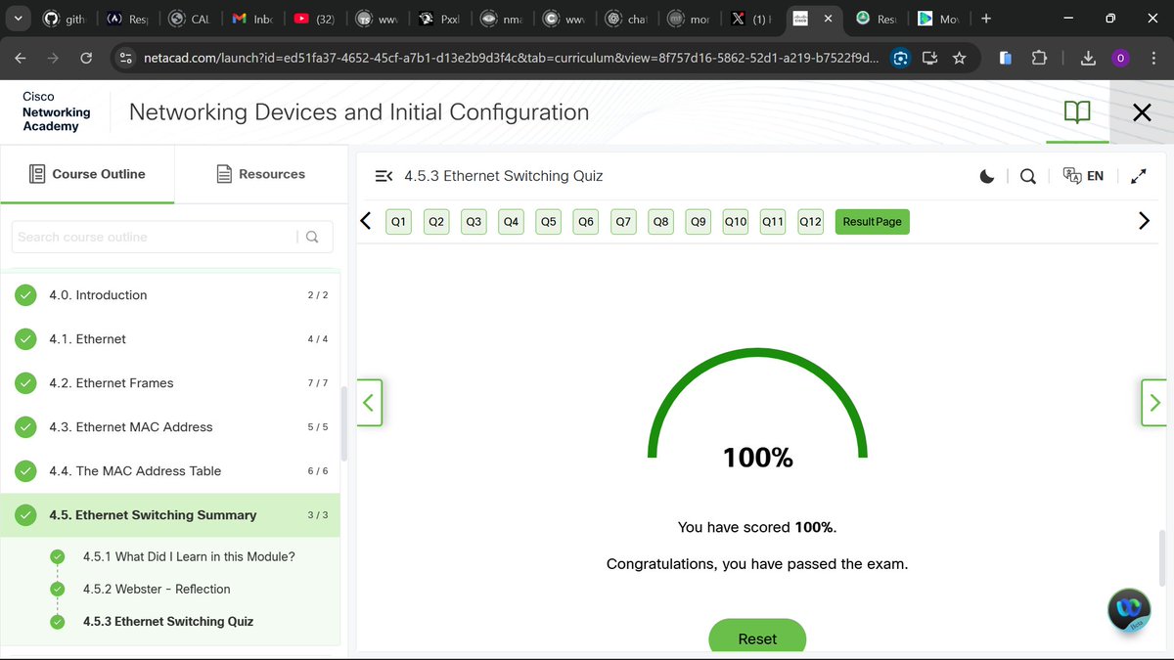
Task: Go to question Q8
Action: (x=660, y=222)
